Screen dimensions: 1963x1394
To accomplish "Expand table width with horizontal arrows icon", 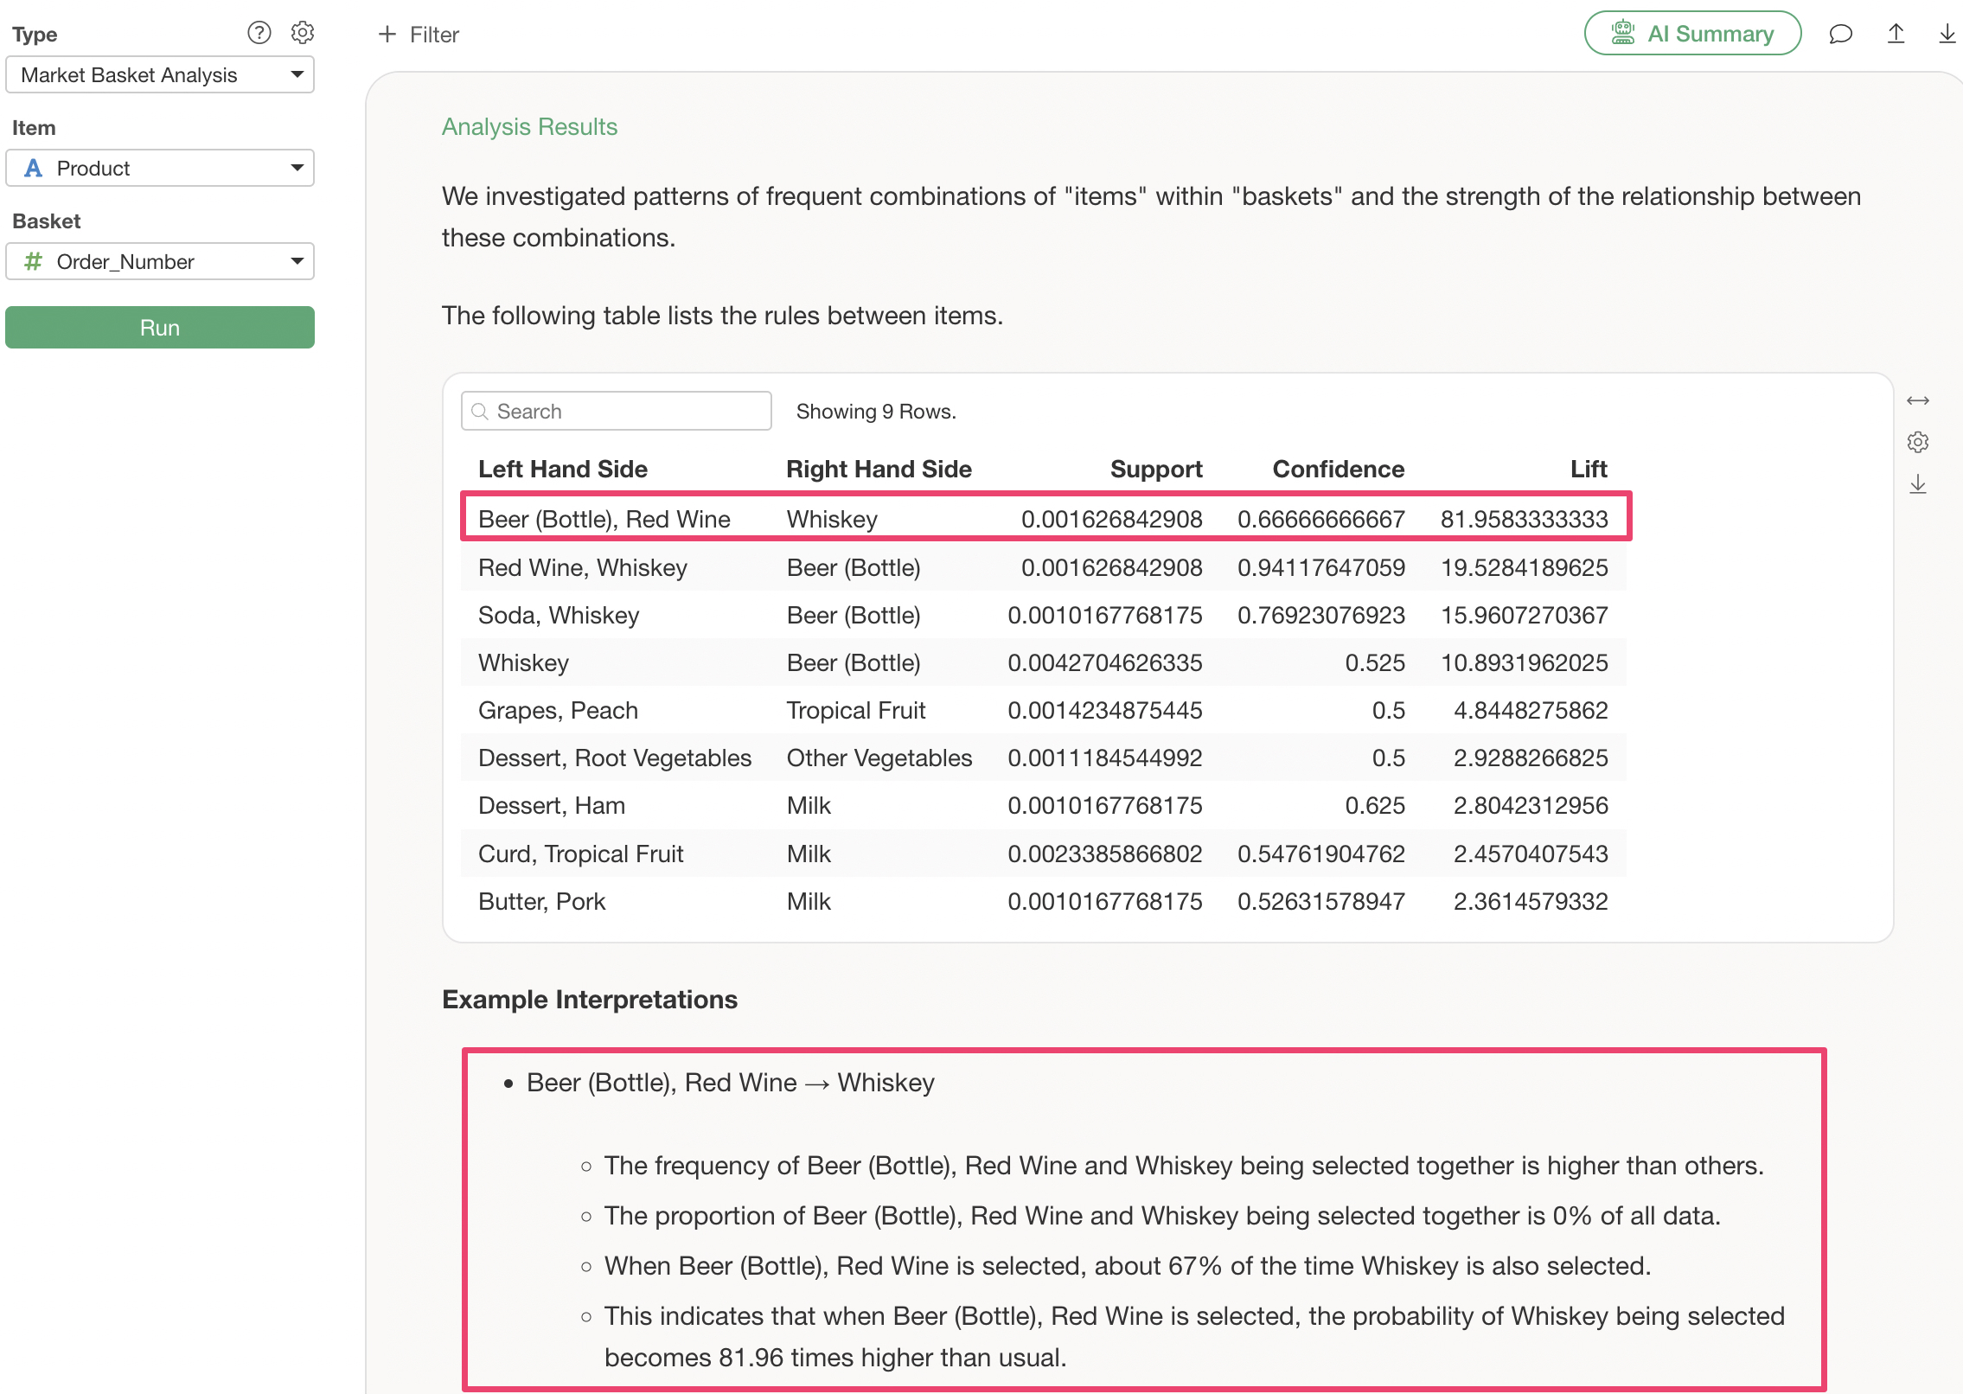I will pos(1917,400).
